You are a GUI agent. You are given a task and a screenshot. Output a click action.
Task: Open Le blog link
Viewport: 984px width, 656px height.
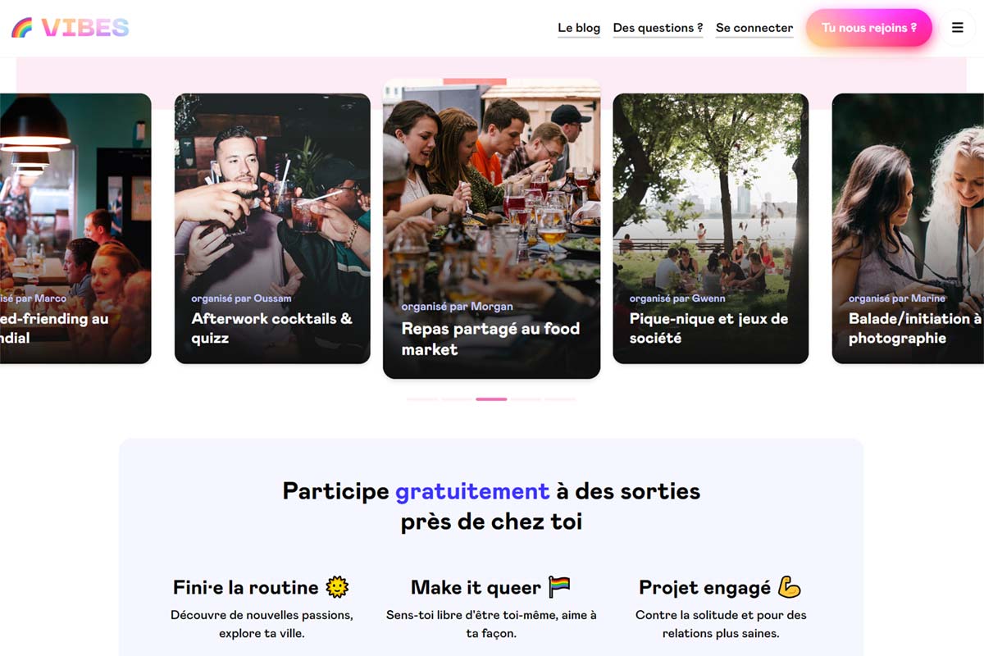tap(579, 28)
